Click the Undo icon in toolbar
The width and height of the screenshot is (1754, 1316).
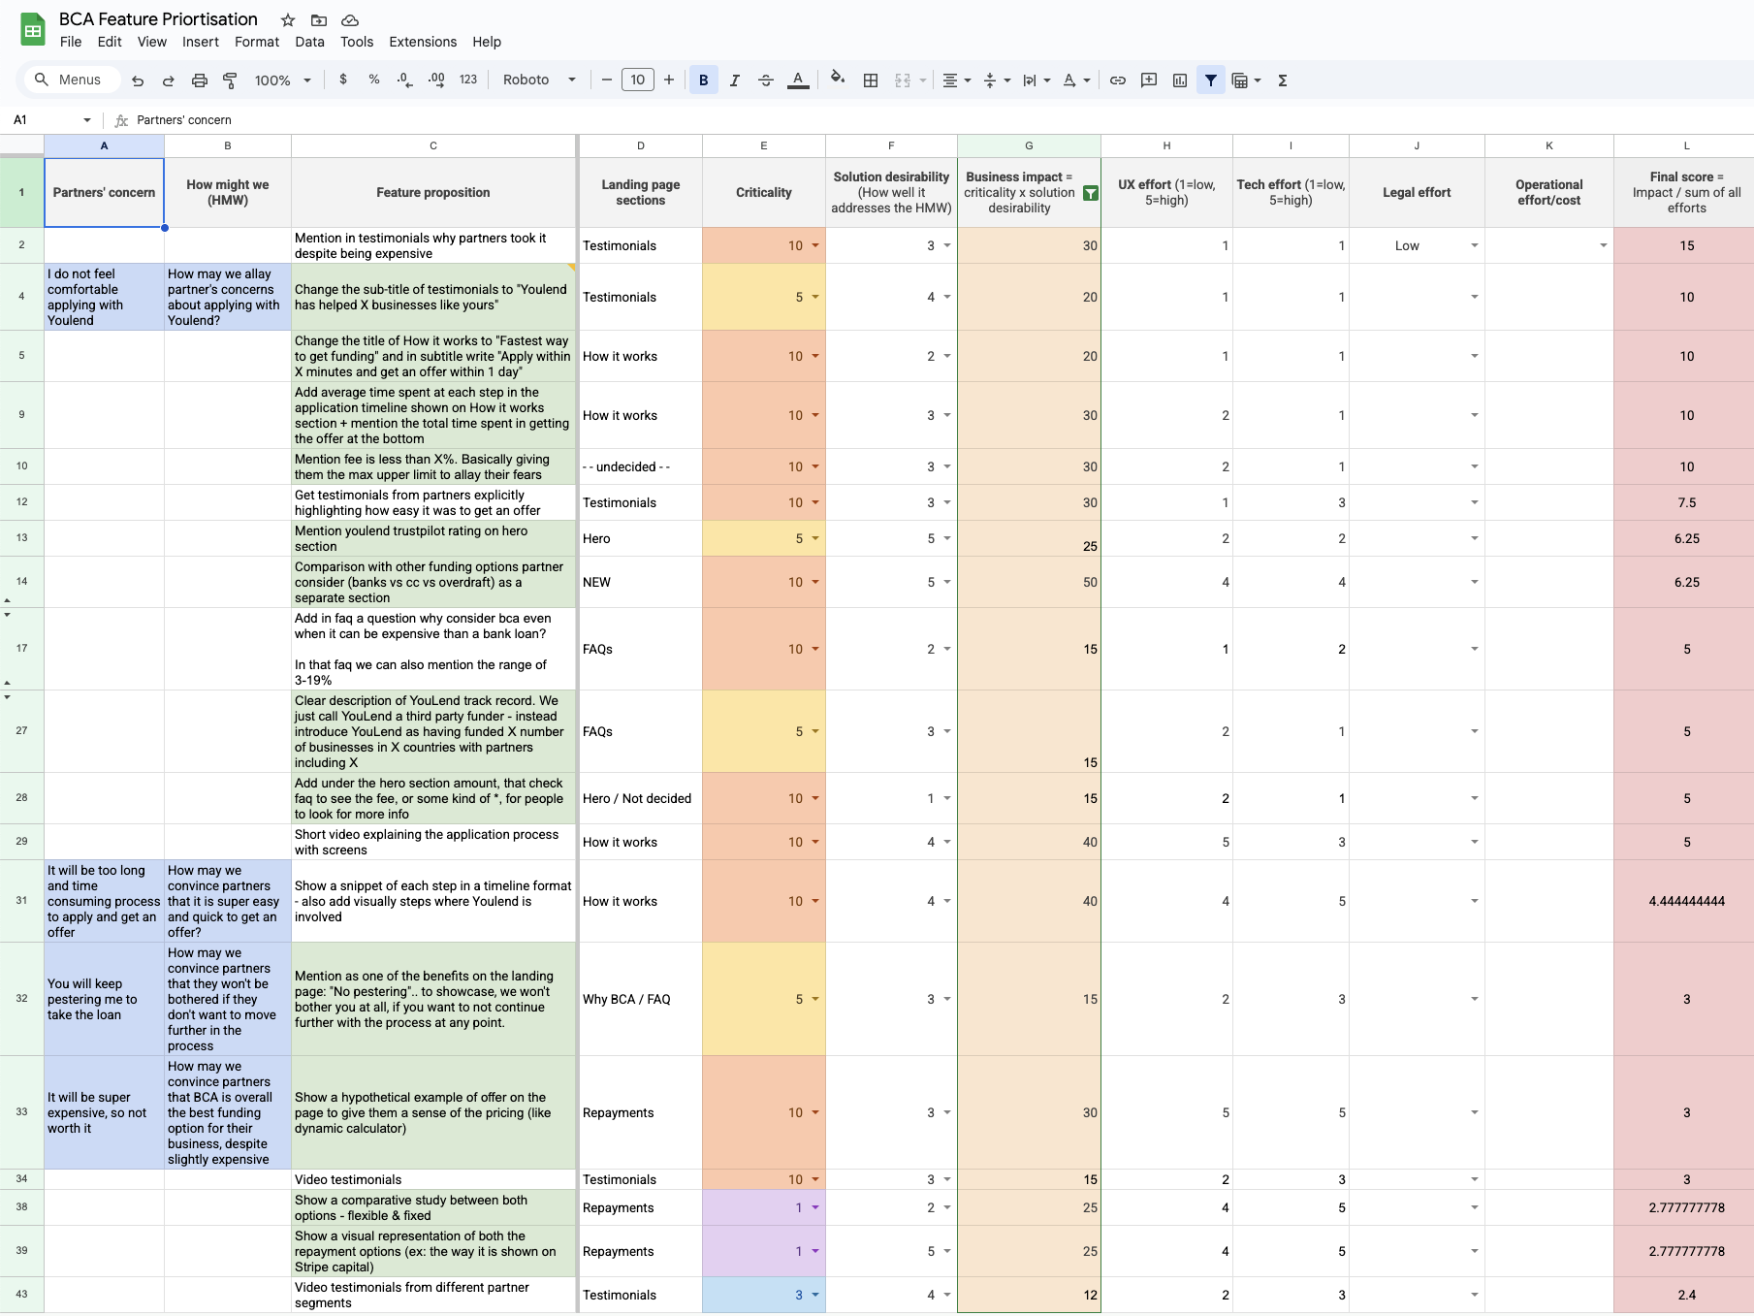(138, 80)
